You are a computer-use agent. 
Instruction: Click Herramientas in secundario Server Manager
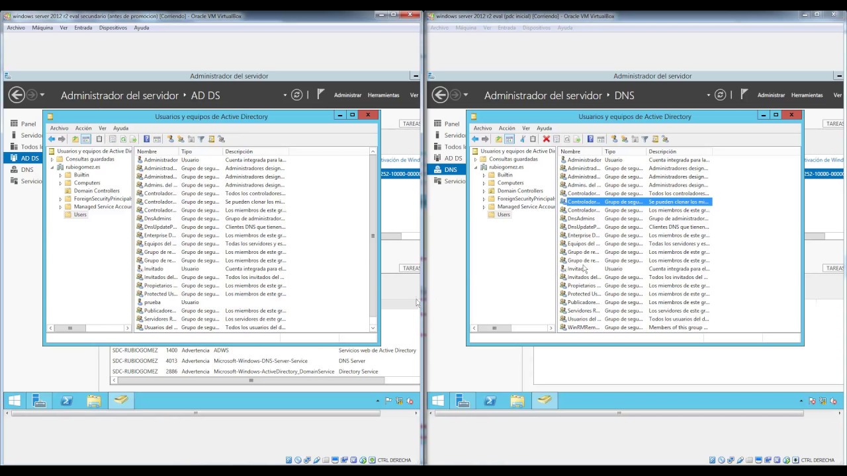coord(384,95)
